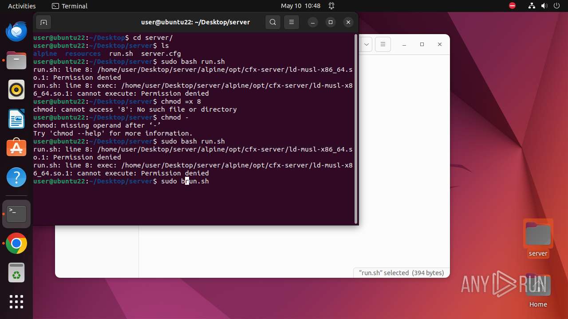Open the Terminal hamburger menu
This screenshot has height=319, width=568.
(292, 22)
